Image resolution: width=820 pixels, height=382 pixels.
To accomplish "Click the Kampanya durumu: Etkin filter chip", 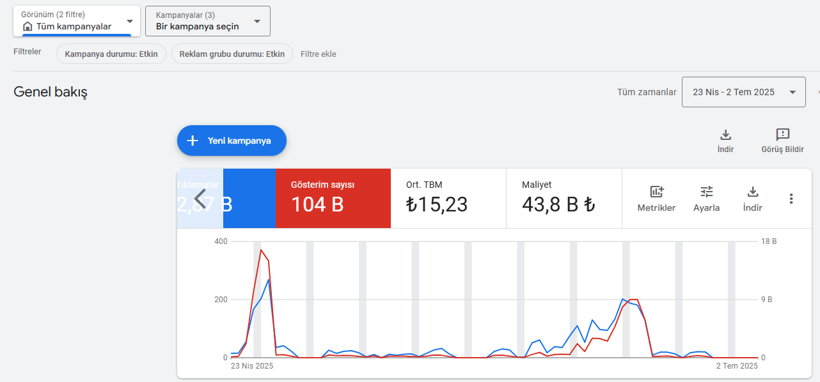I will tap(111, 54).
